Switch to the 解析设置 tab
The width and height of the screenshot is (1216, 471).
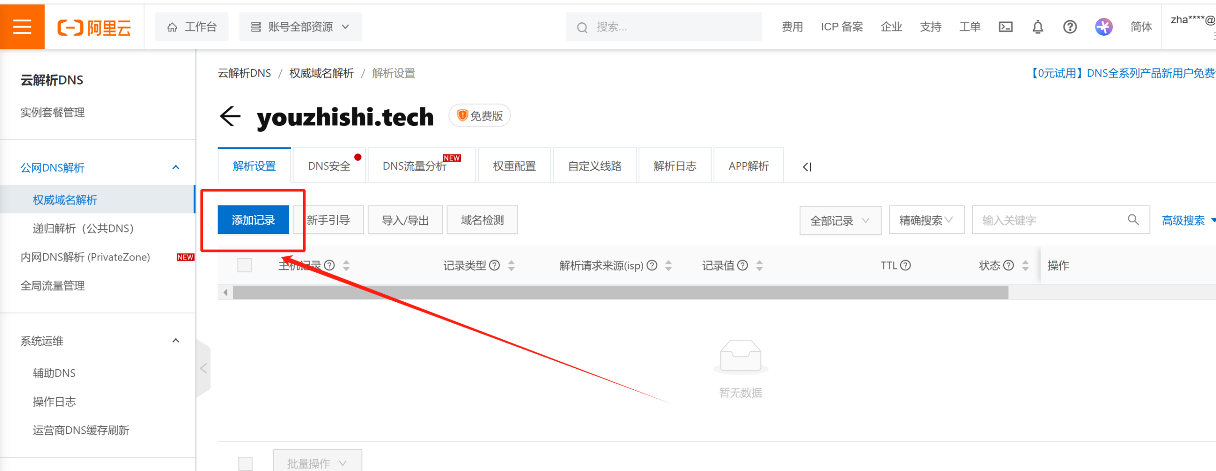coord(254,166)
